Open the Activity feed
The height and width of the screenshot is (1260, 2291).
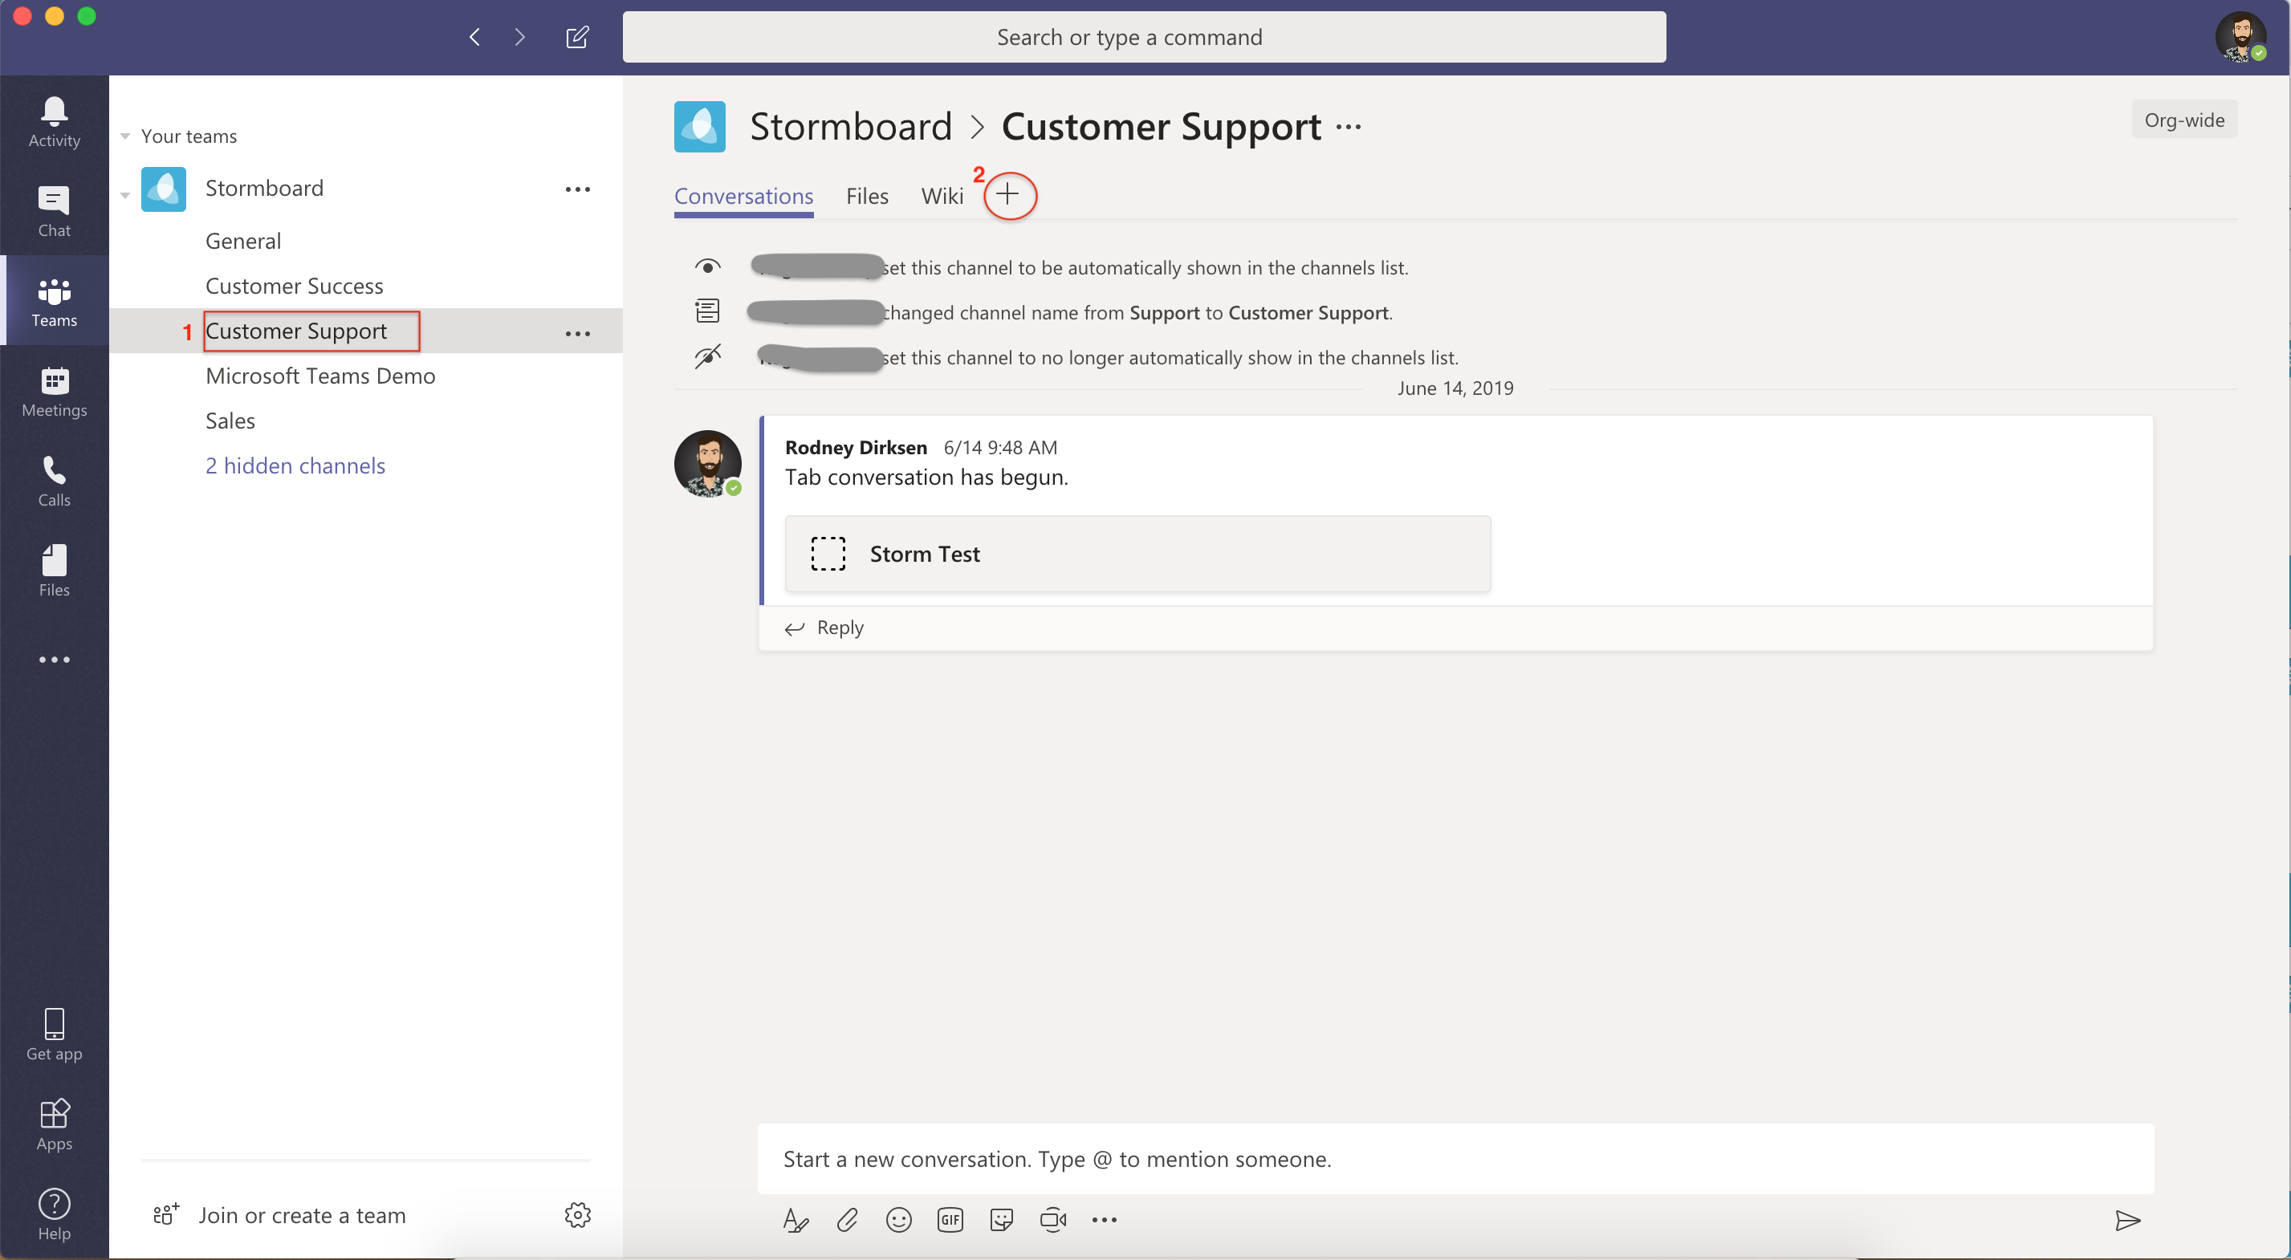[x=55, y=122]
